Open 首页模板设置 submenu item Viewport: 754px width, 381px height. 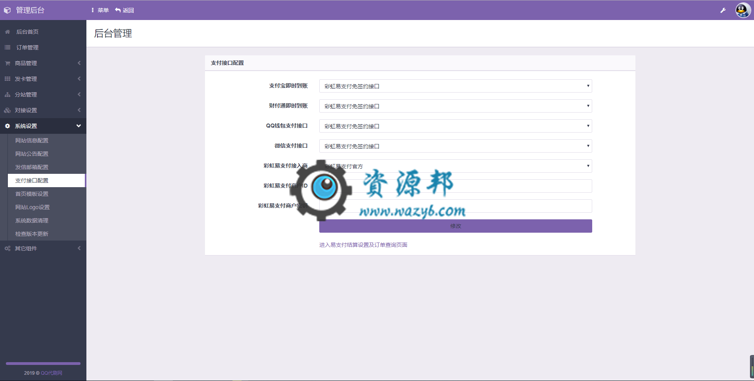pos(46,194)
